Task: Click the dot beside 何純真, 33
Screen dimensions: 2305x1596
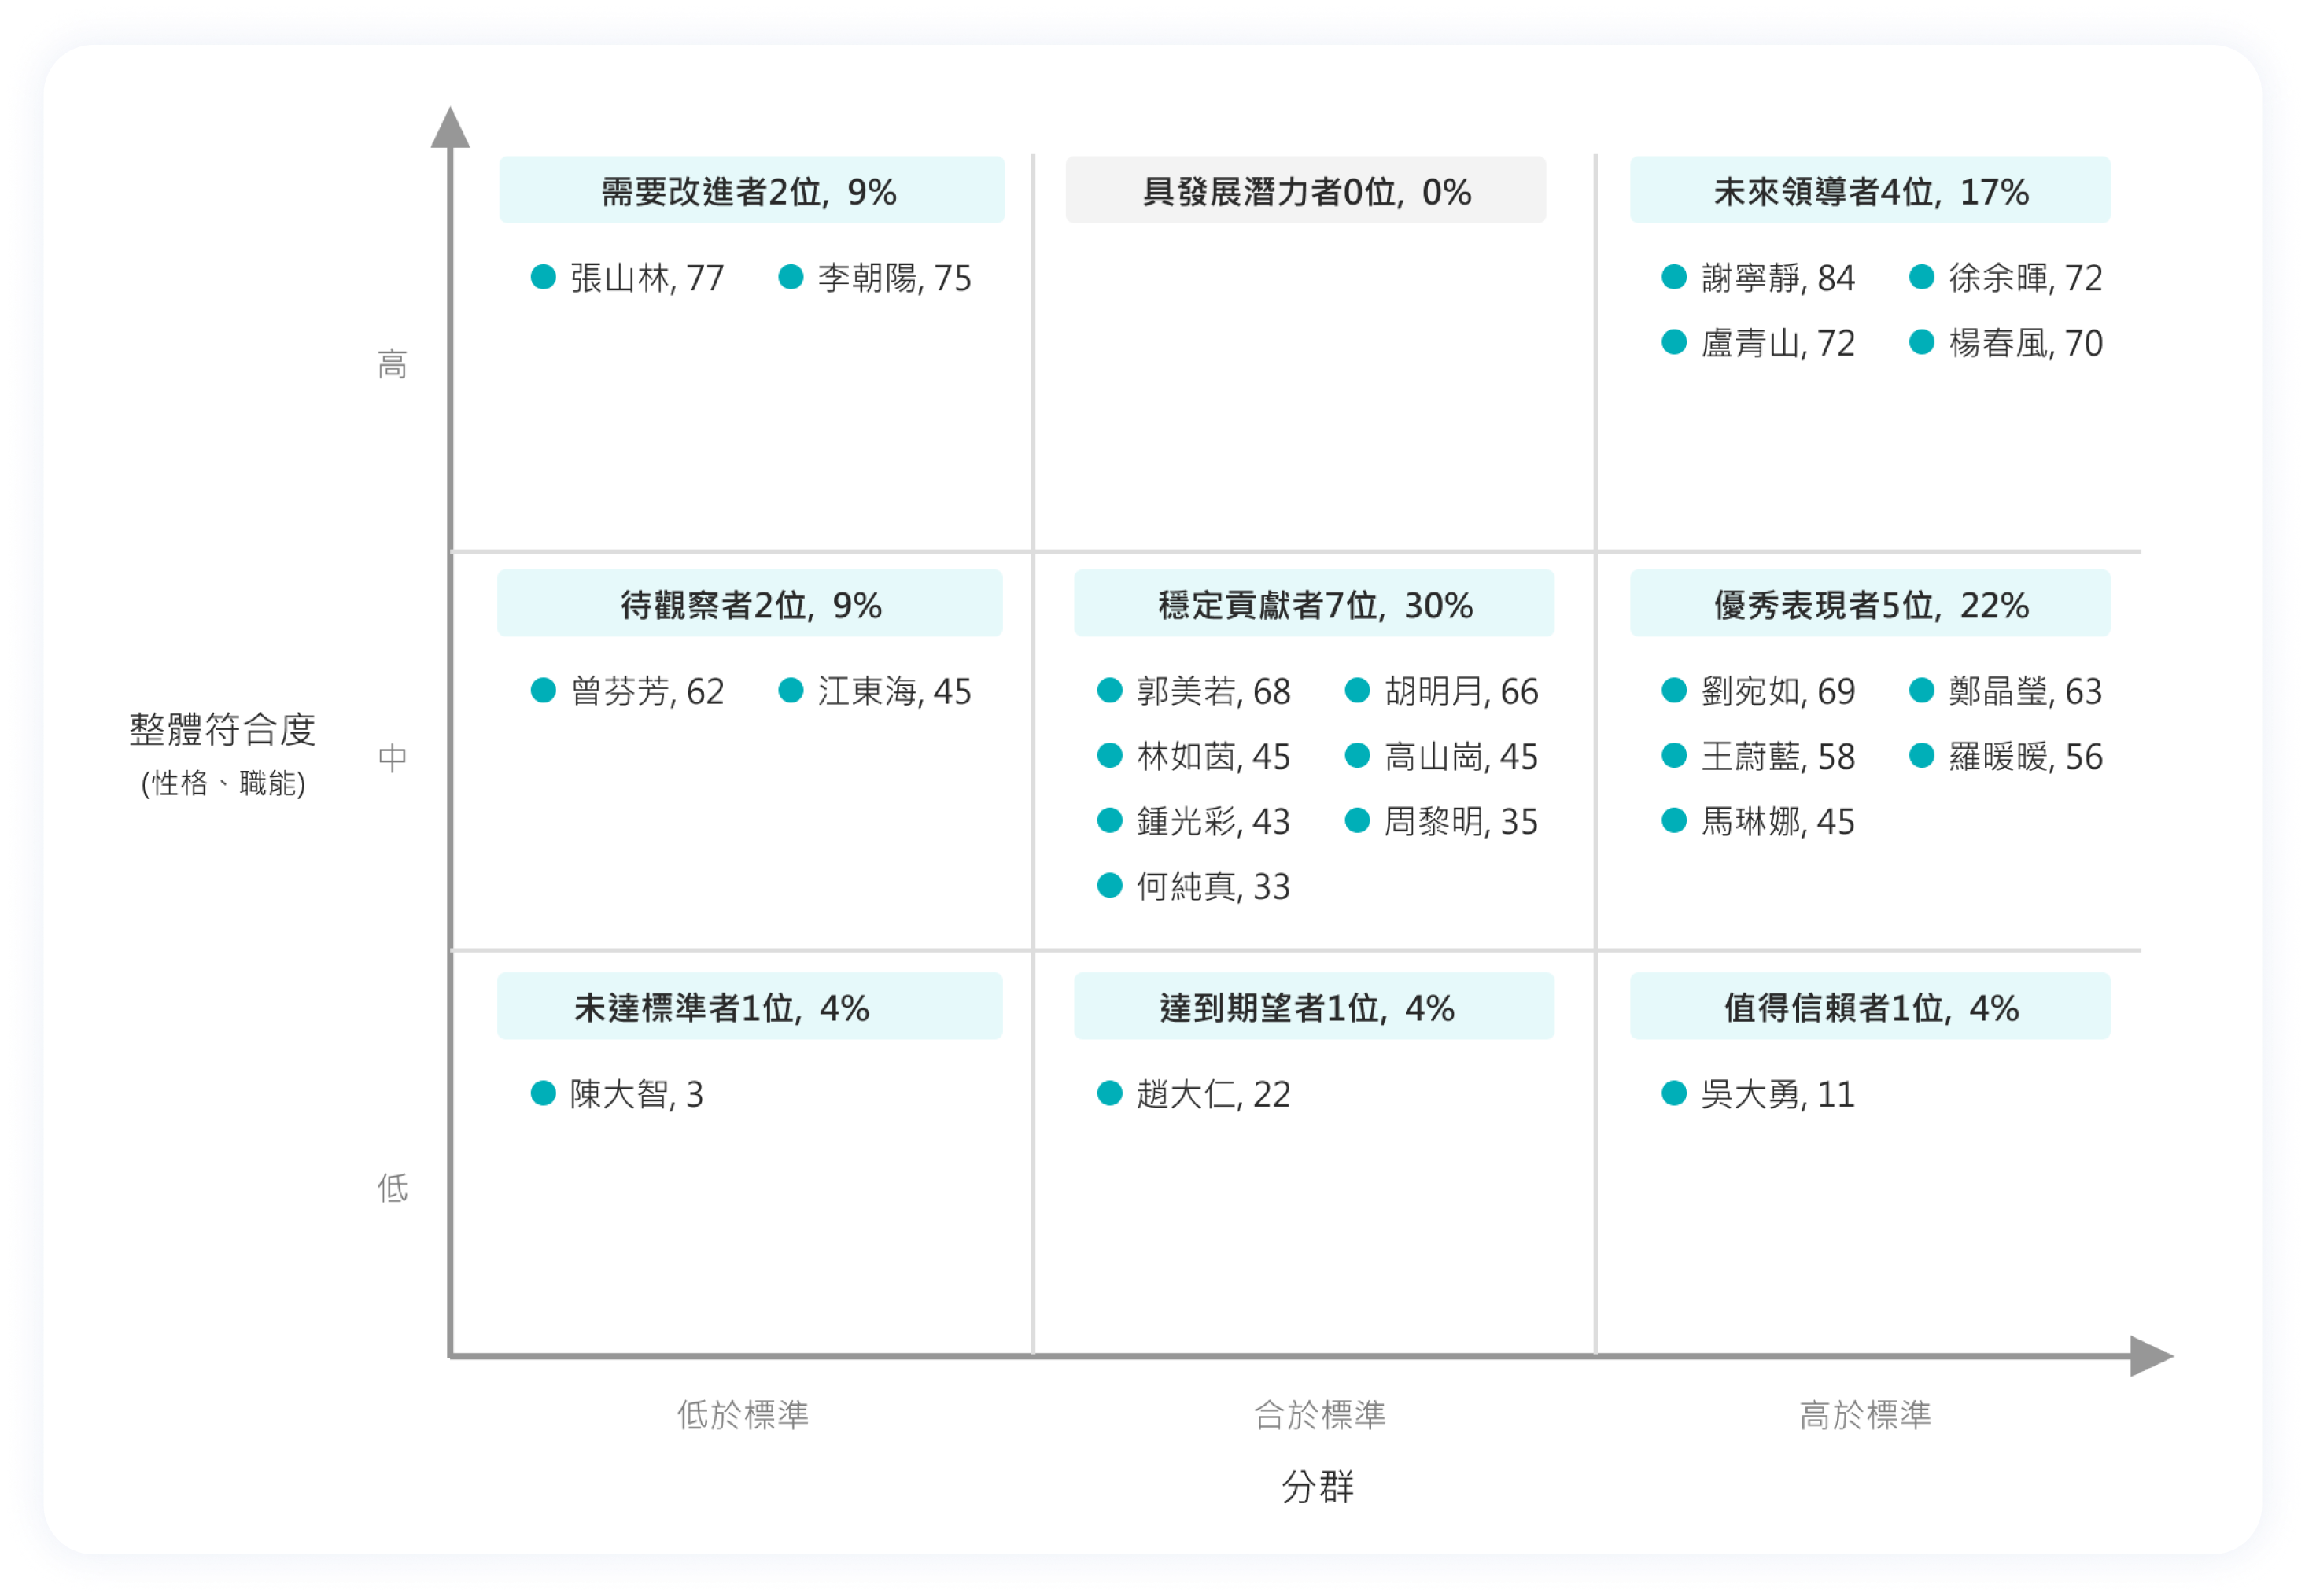Action: [x=1109, y=885]
